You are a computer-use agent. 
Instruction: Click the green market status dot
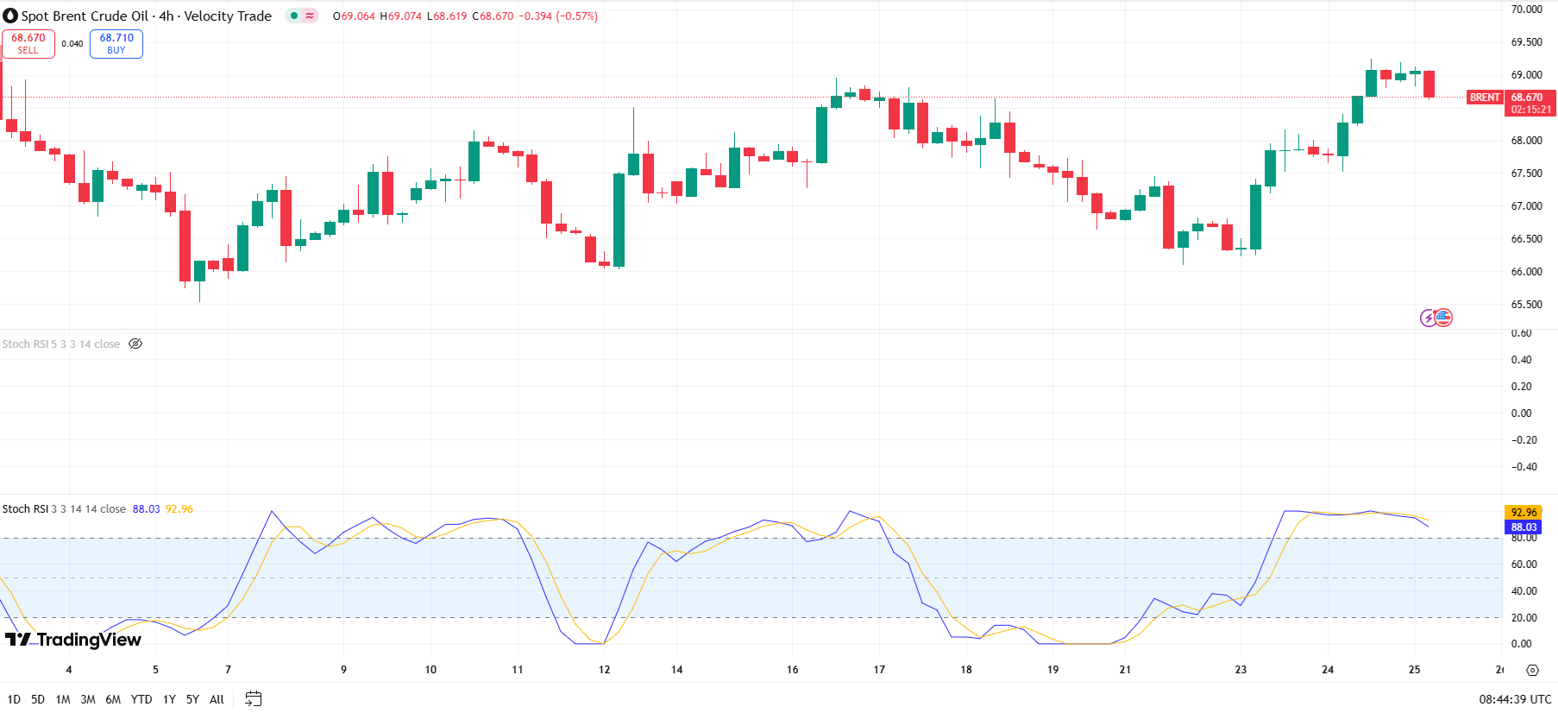tap(294, 16)
